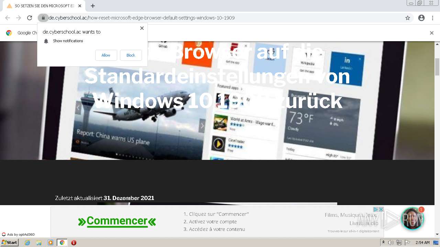The image size is (440, 247).
Task: Open the Chrome profile avatar menu
Action: 421,18
